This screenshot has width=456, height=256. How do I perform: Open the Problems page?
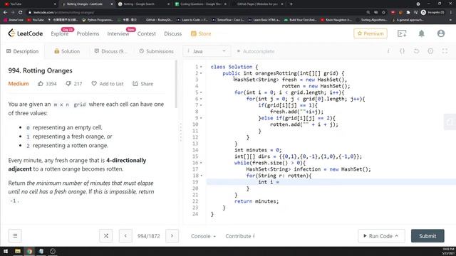(x=88, y=33)
